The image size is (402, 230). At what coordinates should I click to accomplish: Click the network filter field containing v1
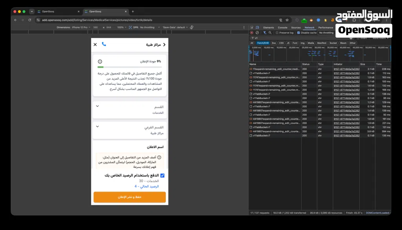click(x=301, y=38)
